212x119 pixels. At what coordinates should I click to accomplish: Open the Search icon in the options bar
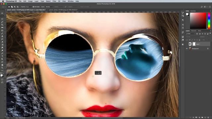click(202, 7)
